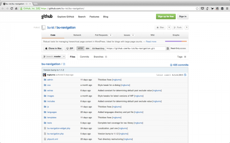Open the Graphs tab
Image resolution: width=230 pixels, height=143 pixels.
176,35
